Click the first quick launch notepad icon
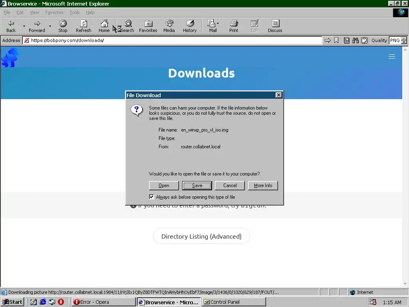This screenshot has height=307, width=409. 34,302
